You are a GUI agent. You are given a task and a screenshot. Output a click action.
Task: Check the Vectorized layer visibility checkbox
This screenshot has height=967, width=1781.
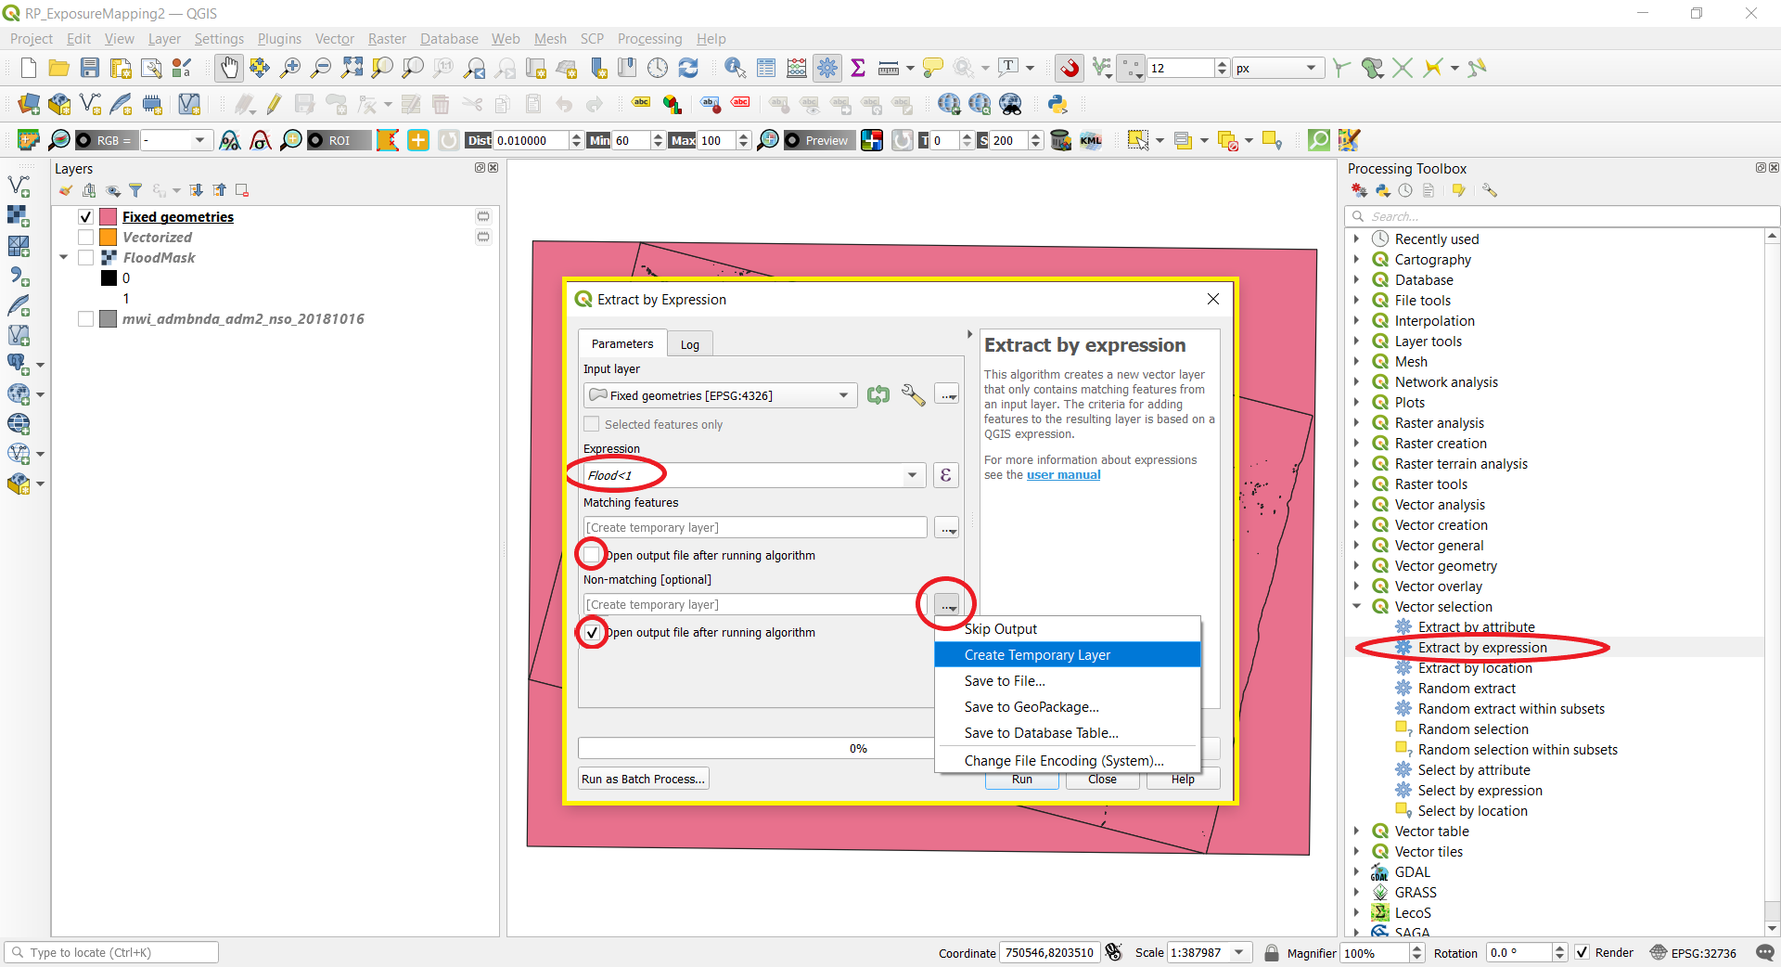click(x=84, y=237)
